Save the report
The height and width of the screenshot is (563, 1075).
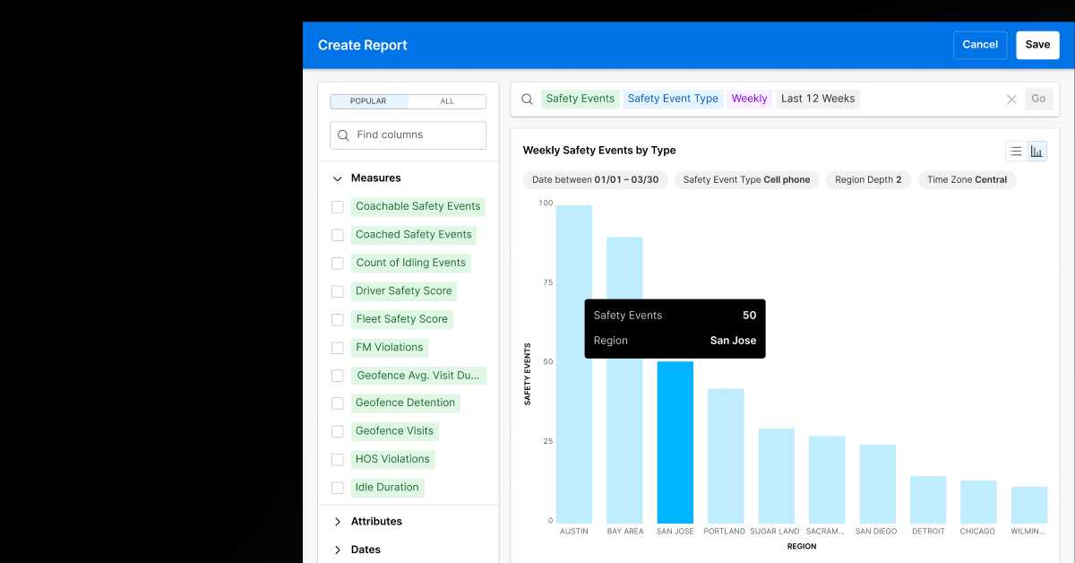1037,45
